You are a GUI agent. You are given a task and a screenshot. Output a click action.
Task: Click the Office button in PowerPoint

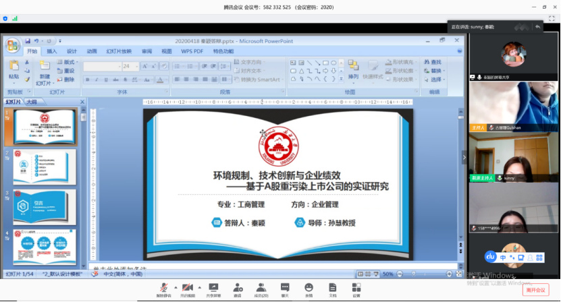point(13,45)
